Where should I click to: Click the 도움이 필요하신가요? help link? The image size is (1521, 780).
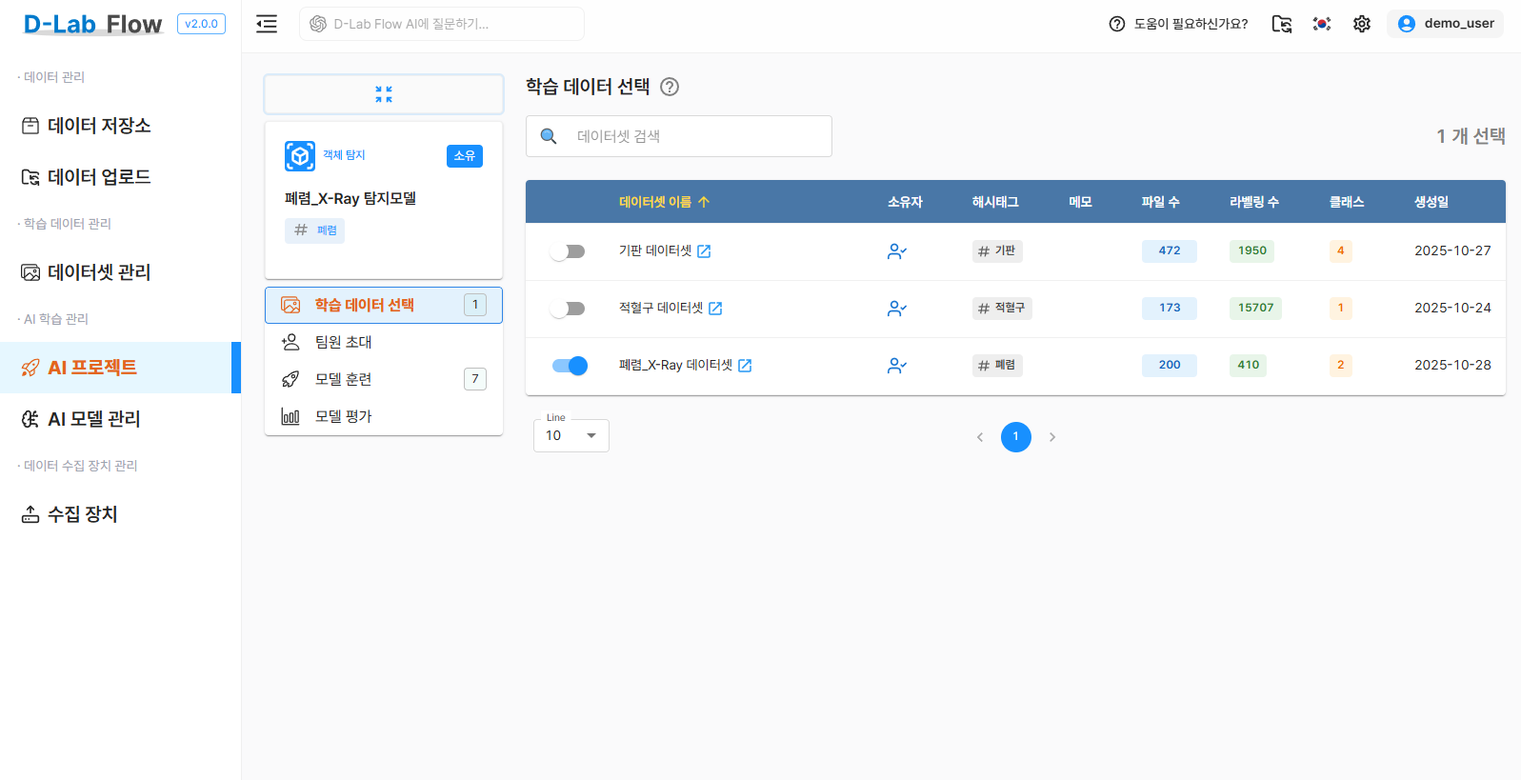pyautogui.click(x=1179, y=24)
